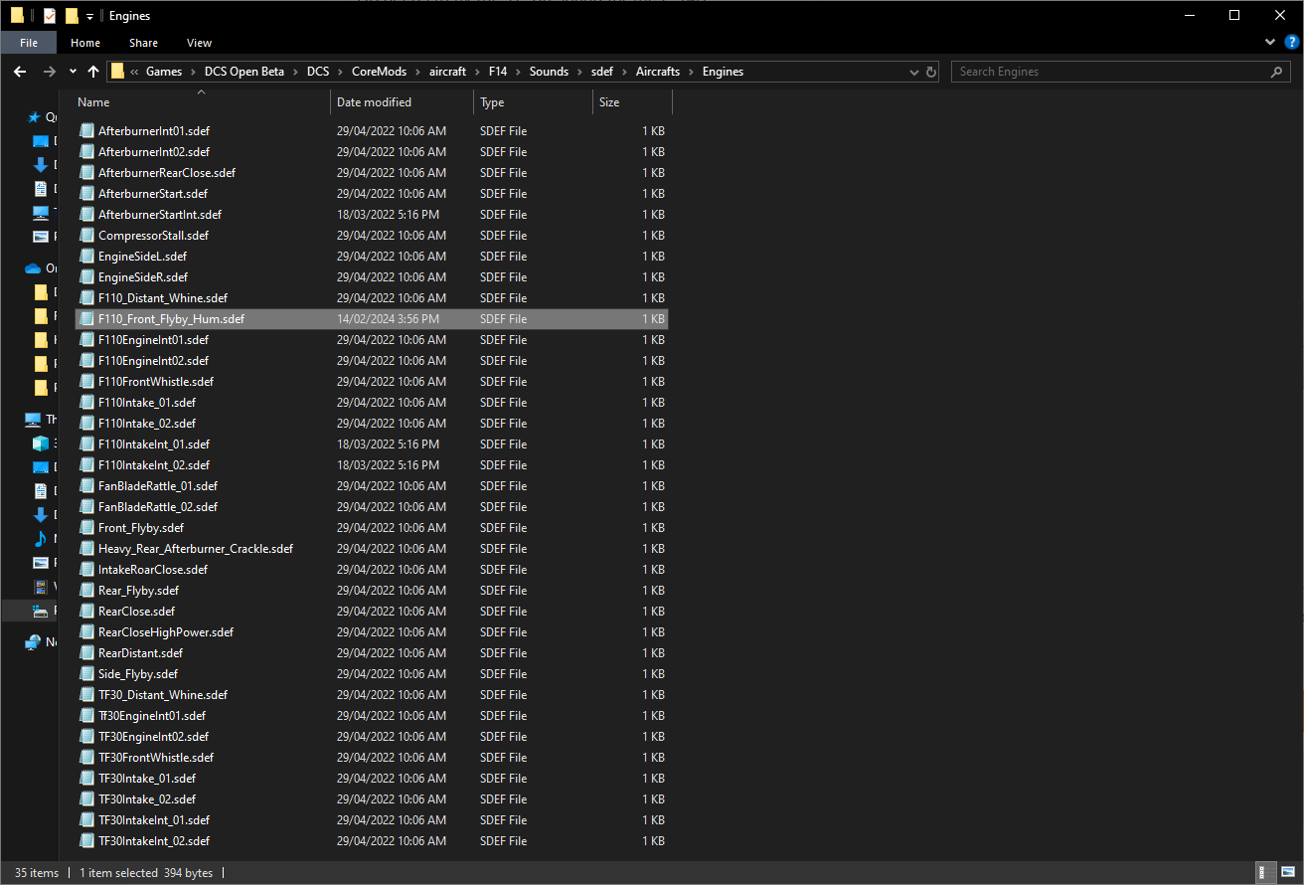Select the F110_Distant_Whine.sdef file icon
Screen dimensions: 1304x885
(x=86, y=298)
